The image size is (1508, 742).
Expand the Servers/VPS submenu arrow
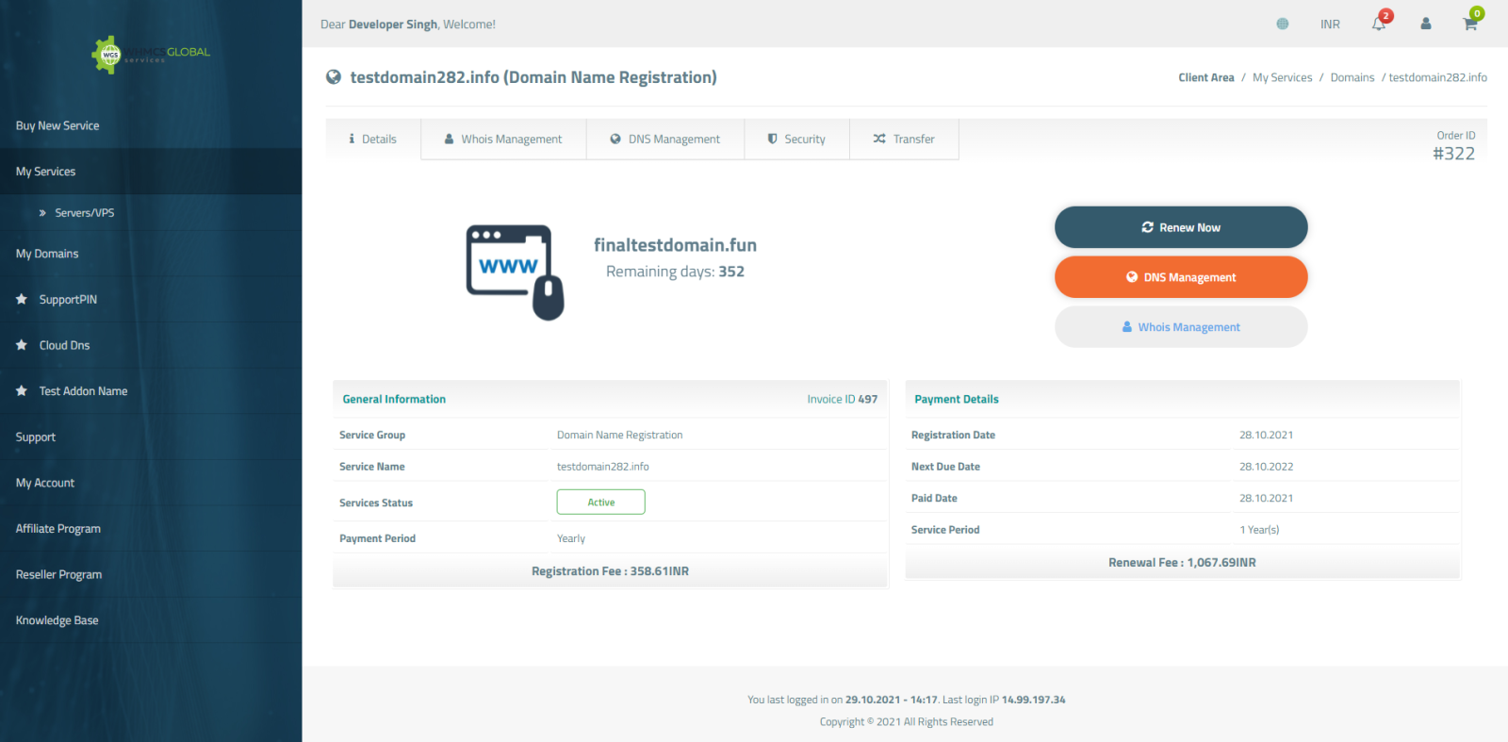pos(42,213)
